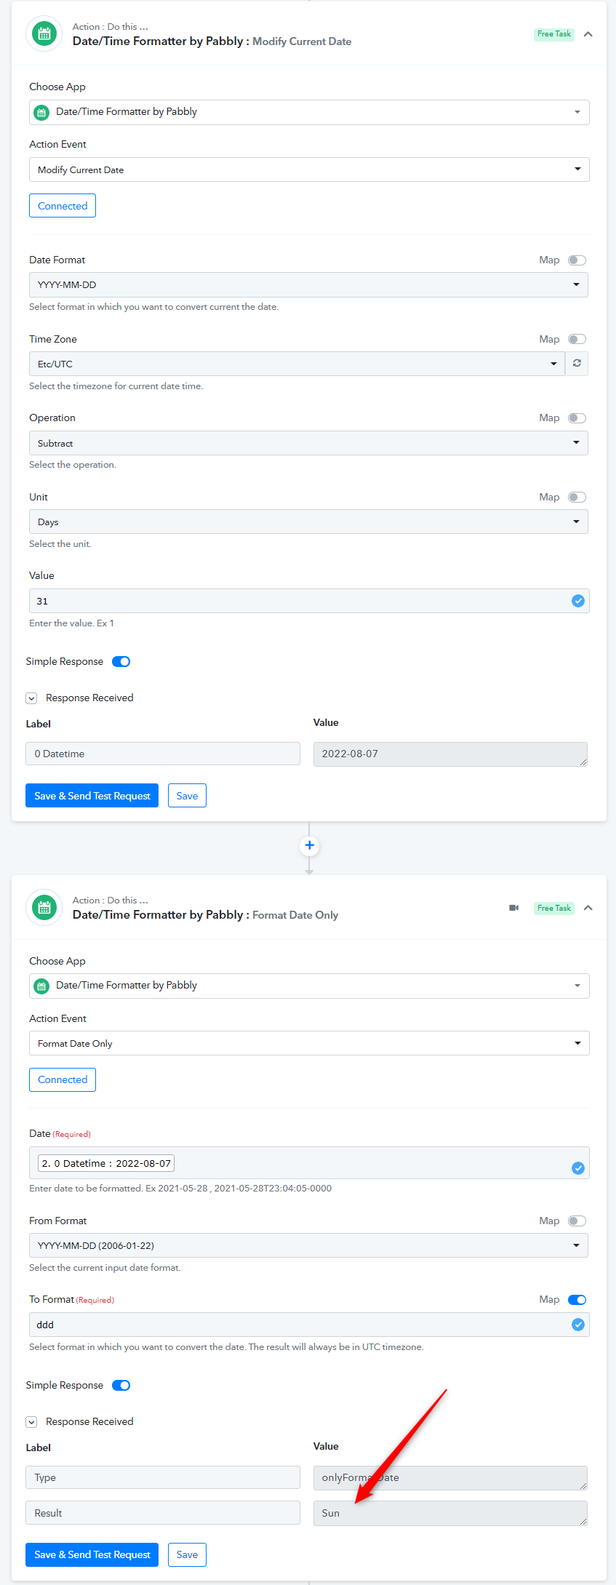Open the From Format YYYY-MM-DD (2006-01-22) dropdown
This screenshot has height=1585, width=616.
pos(308,1245)
